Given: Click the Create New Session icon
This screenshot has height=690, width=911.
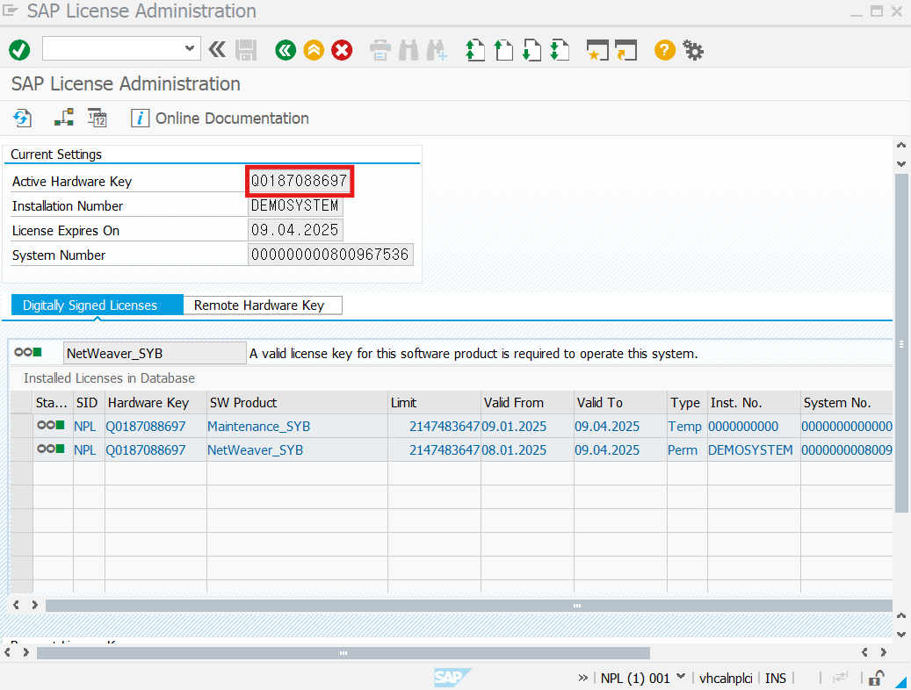Looking at the screenshot, I should pyautogui.click(x=597, y=51).
